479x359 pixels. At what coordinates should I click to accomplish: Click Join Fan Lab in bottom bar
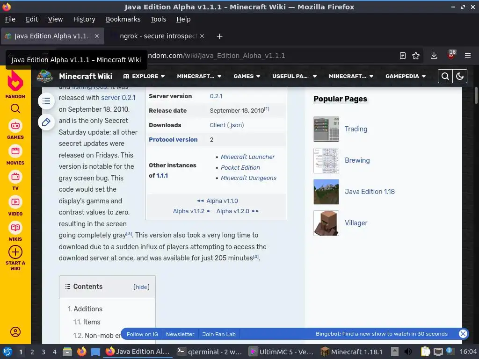[x=219, y=334]
